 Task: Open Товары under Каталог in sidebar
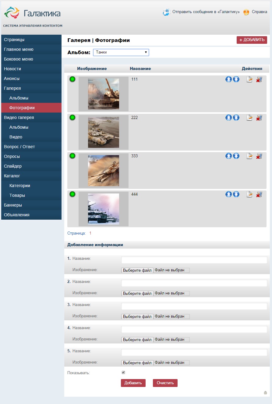click(x=31, y=195)
